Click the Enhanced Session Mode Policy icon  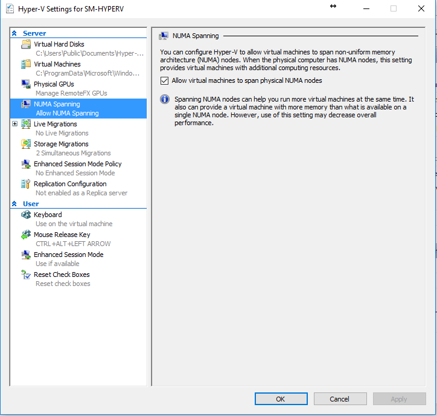click(x=26, y=164)
